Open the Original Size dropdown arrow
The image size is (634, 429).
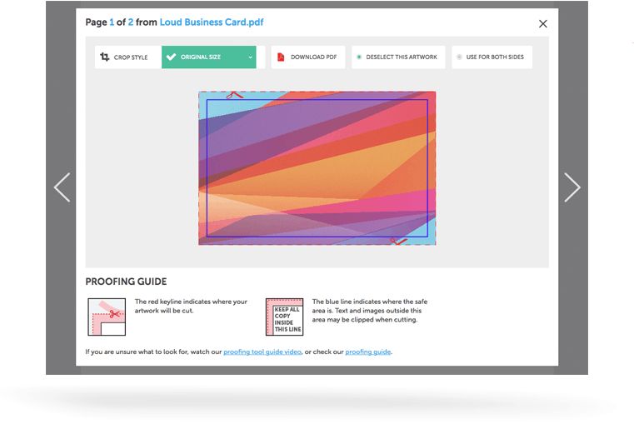251,57
